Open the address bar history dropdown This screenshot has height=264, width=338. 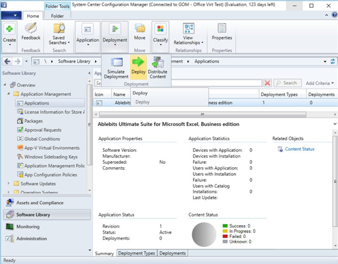pos(325,61)
